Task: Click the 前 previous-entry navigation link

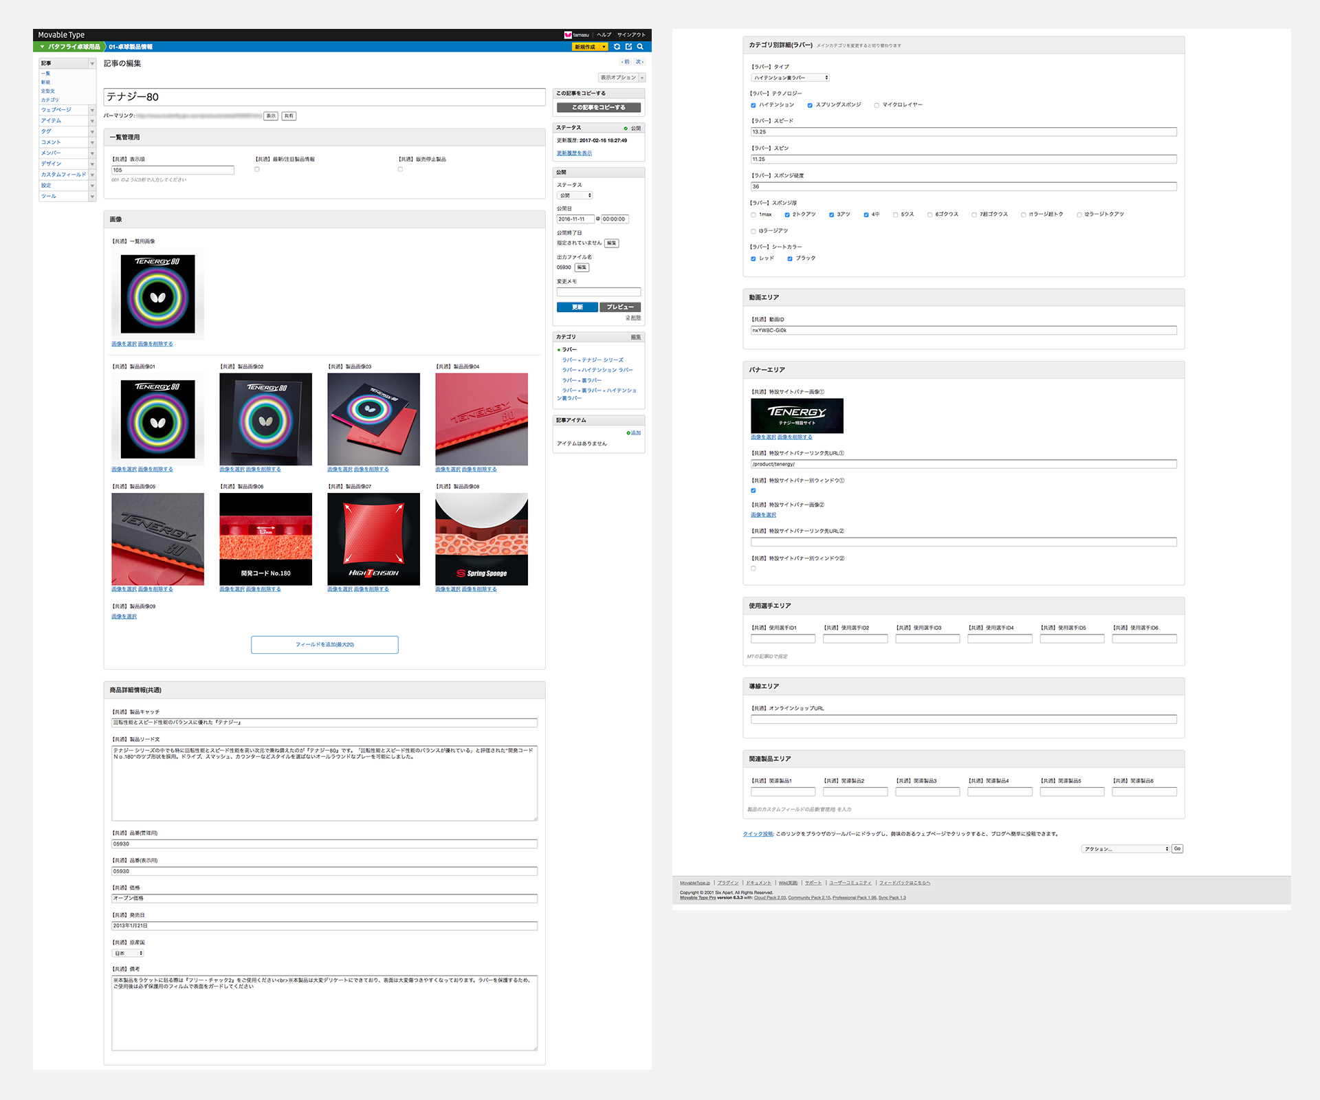Action: [626, 62]
